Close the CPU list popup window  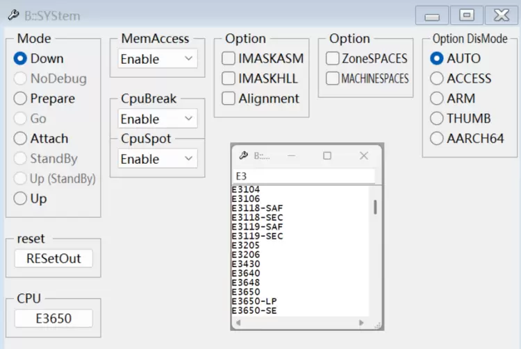pyautogui.click(x=363, y=156)
